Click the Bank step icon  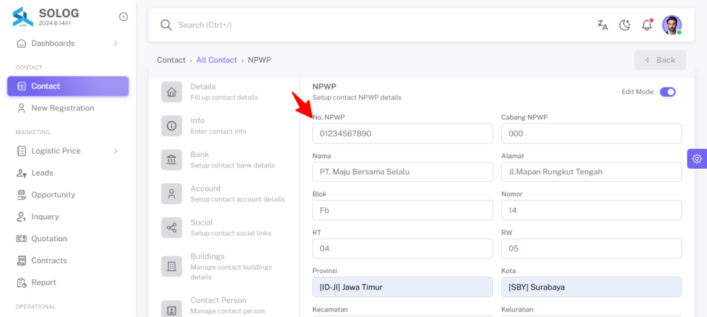171,160
